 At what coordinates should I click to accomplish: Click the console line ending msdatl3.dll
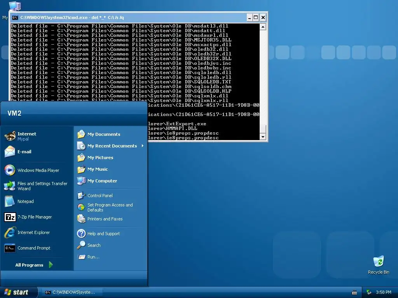(x=119, y=26)
